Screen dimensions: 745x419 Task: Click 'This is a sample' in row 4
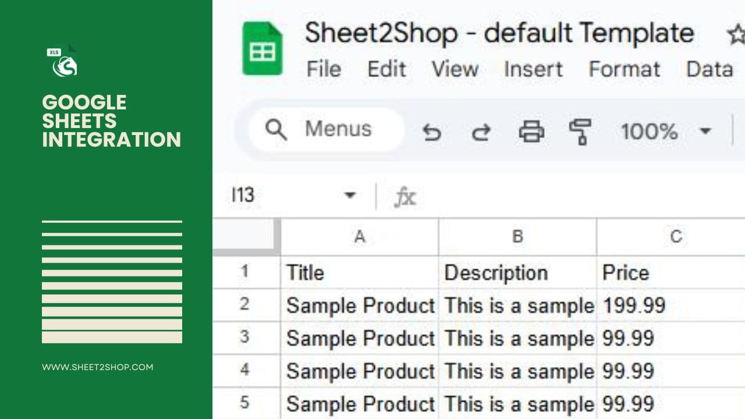(517, 370)
